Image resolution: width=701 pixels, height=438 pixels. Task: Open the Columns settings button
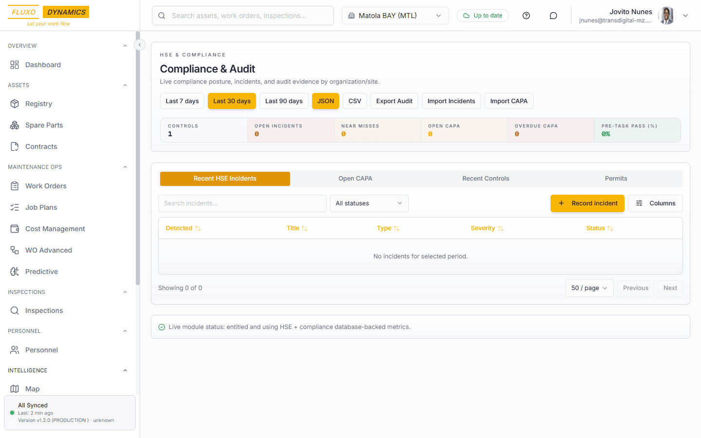coord(655,203)
